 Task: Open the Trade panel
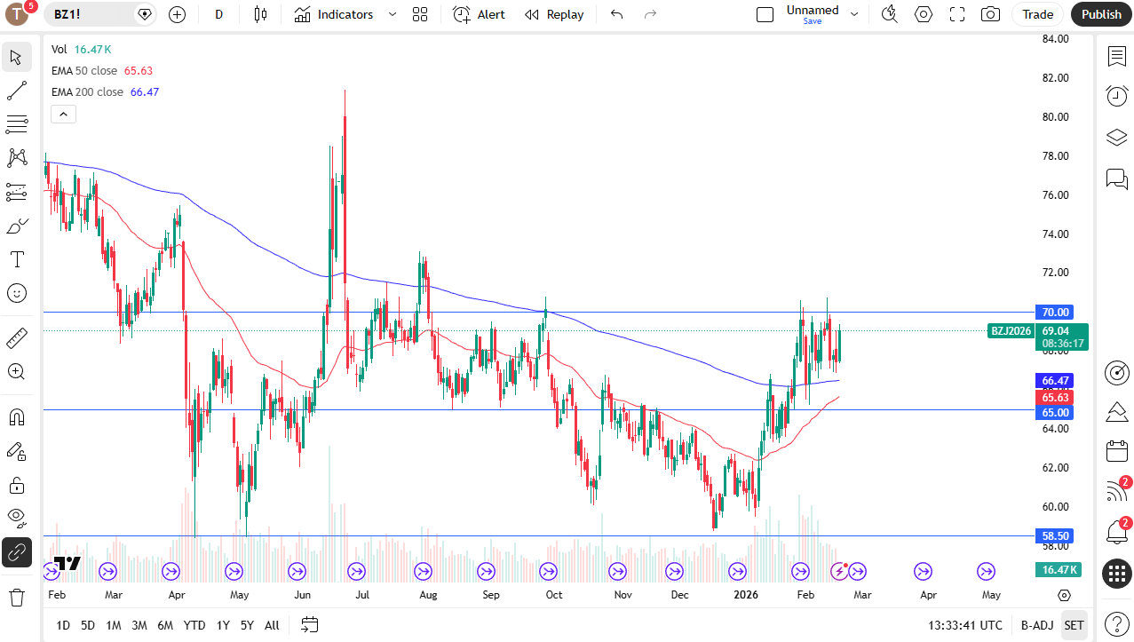click(x=1037, y=14)
